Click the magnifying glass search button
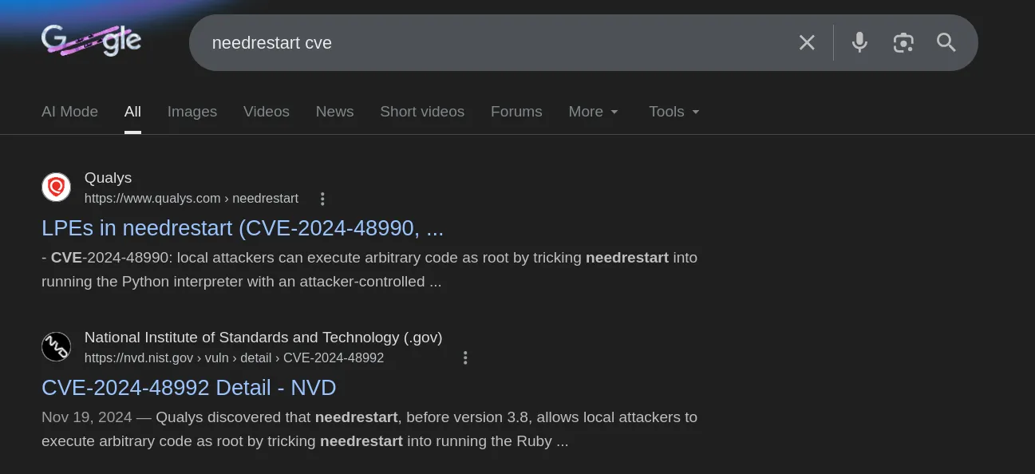 pyautogui.click(x=946, y=42)
